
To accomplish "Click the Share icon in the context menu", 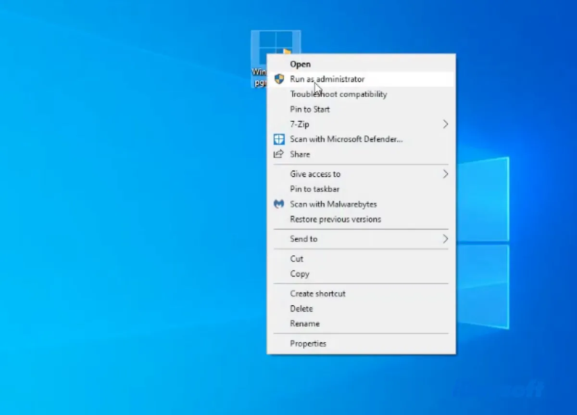I will click(x=279, y=154).
